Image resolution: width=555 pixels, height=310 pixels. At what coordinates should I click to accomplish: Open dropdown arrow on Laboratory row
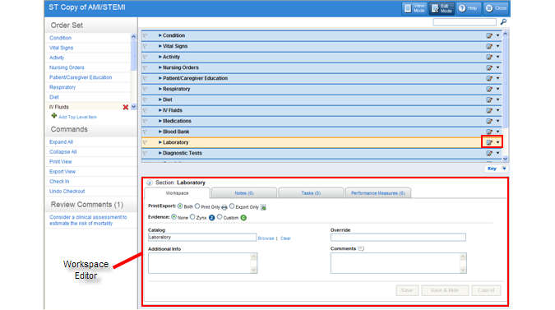pos(497,142)
